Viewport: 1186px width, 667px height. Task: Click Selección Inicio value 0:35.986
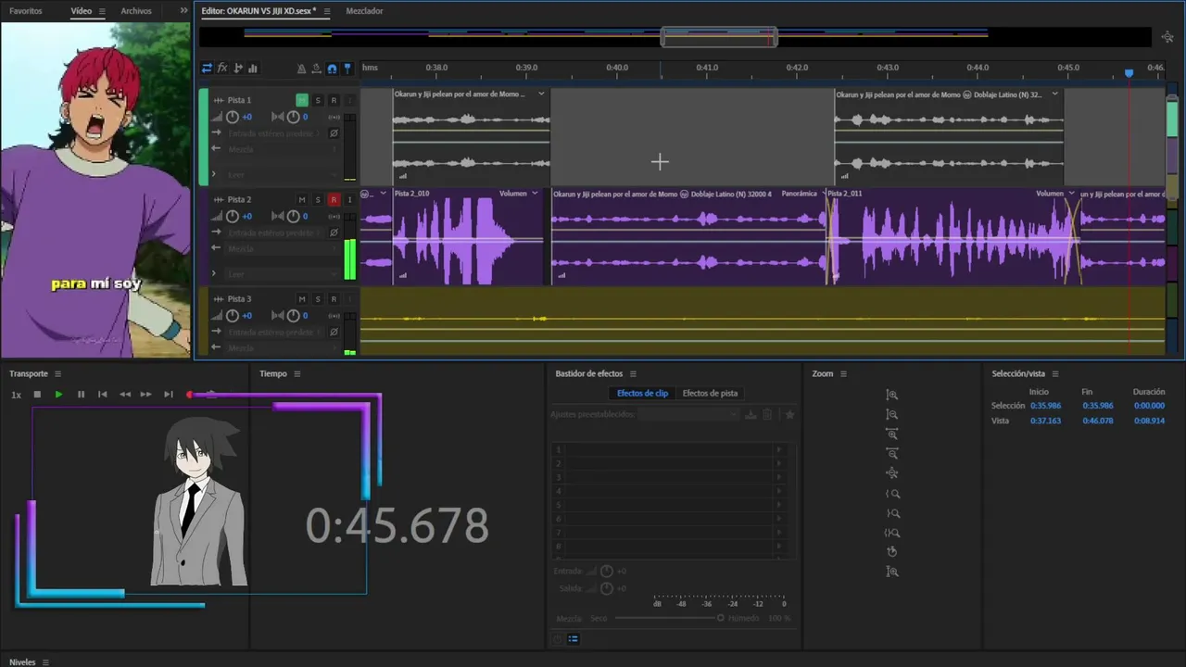tap(1044, 406)
